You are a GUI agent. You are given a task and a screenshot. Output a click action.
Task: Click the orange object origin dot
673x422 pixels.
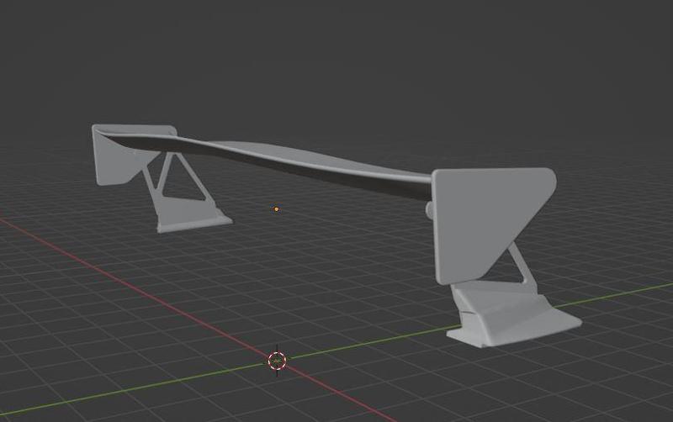pos(277,209)
